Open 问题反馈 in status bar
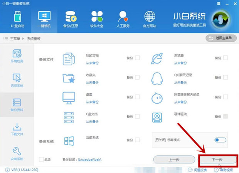 pyautogui.click(x=197, y=170)
